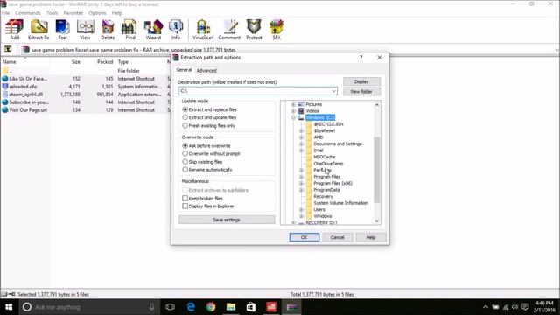This screenshot has width=560, height=315.
Task: Open the Action Center notification icon
Action: (x=525, y=307)
